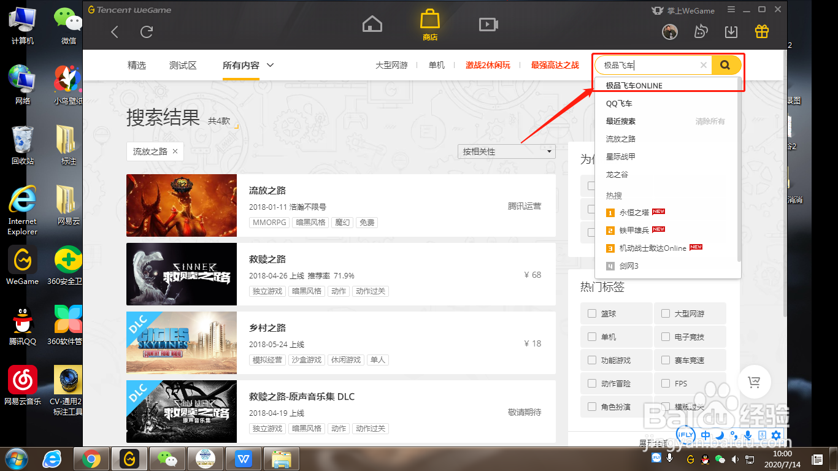The width and height of the screenshot is (838, 471).
Task: Open the Windows Start button
Action: (x=16, y=458)
